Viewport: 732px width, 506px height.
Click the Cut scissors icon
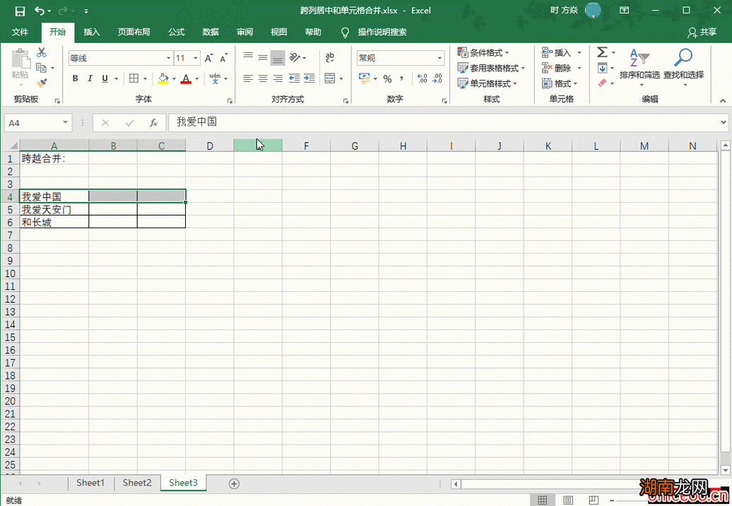pyautogui.click(x=42, y=53)
